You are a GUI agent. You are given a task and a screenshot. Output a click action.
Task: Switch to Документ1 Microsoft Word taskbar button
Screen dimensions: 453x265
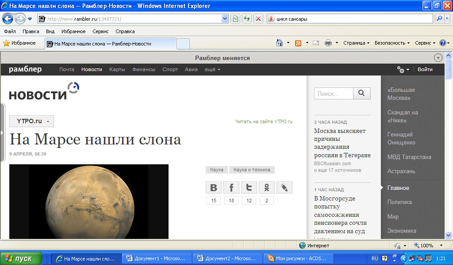157,258
